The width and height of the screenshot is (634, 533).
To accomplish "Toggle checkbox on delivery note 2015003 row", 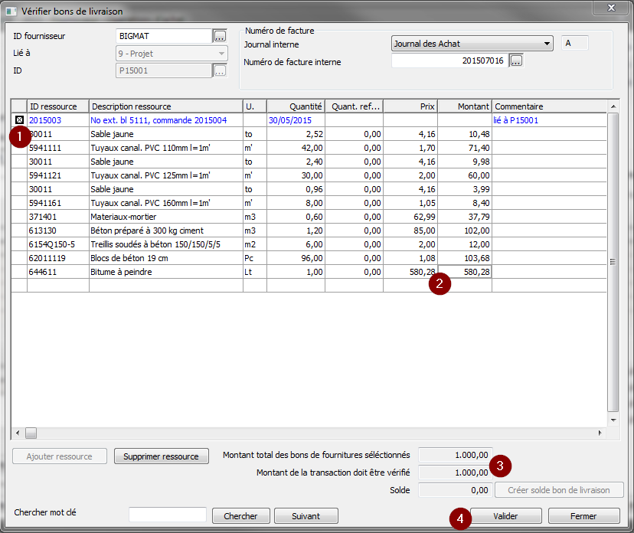I will pos(19,120).
